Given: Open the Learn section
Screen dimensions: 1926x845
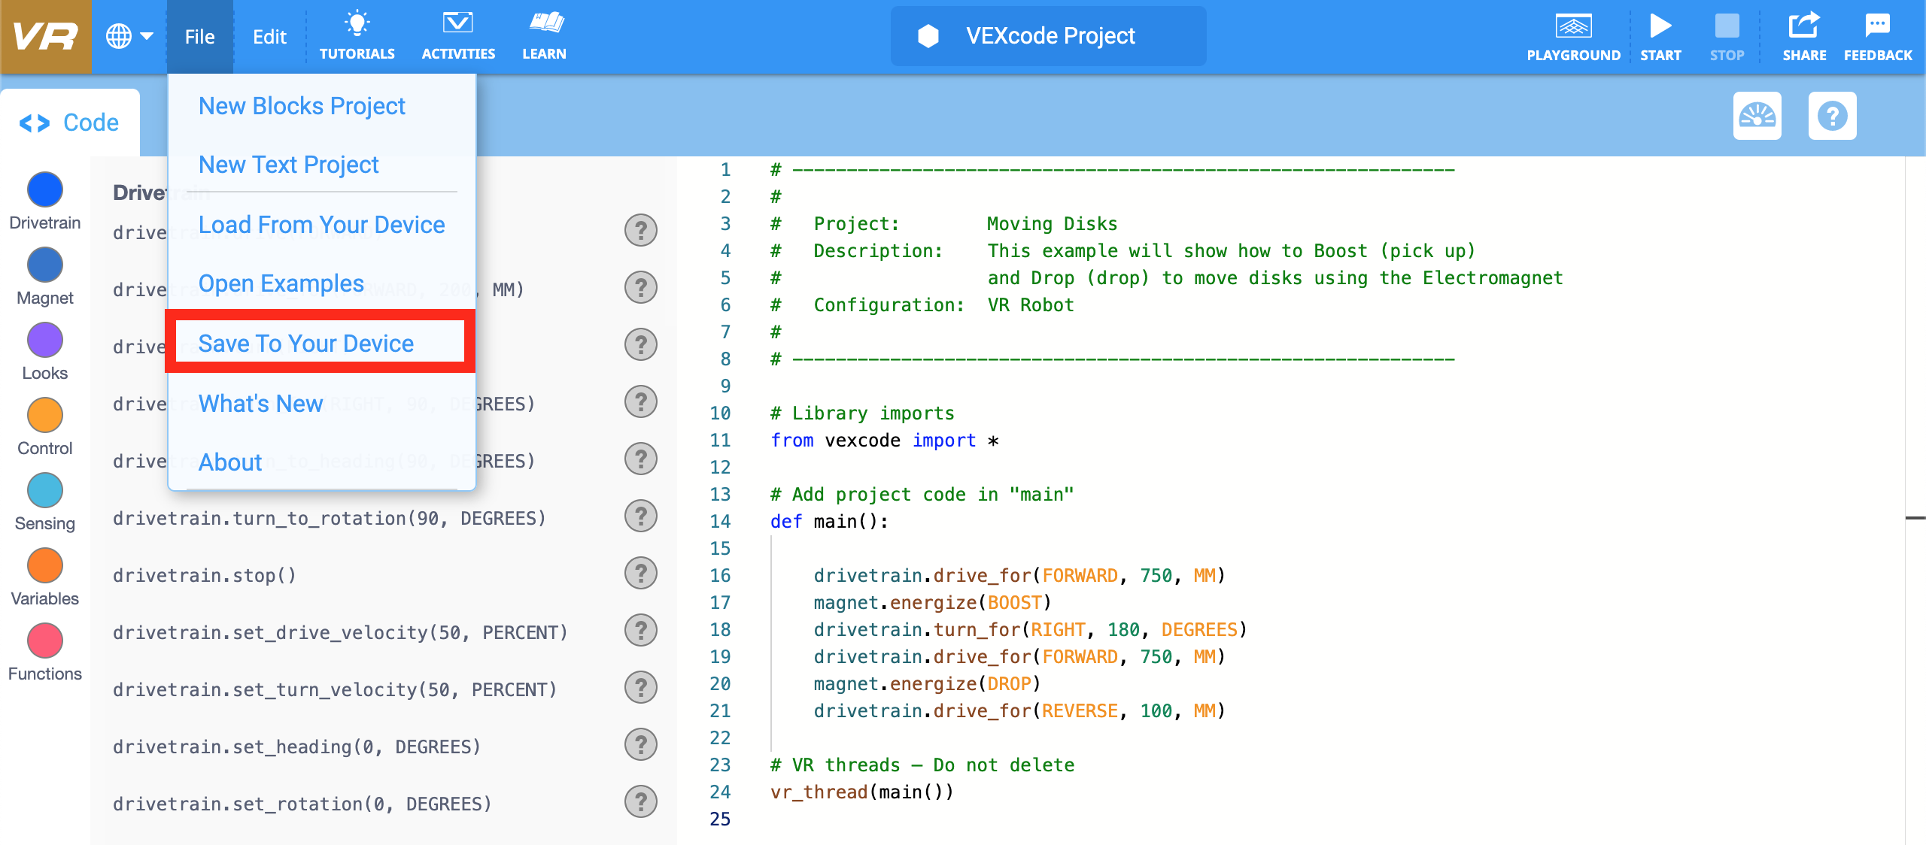Looking at the screenshot, I should pyautogui.click(x=545, y=35).
